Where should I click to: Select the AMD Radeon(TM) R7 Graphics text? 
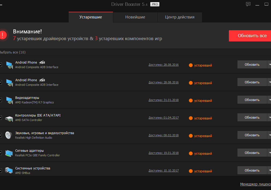coord(34,102)
